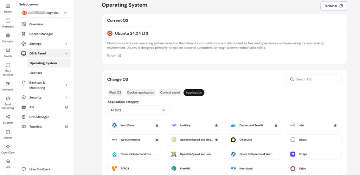Click the Docker and Traefik whale icon

(233, 125)
